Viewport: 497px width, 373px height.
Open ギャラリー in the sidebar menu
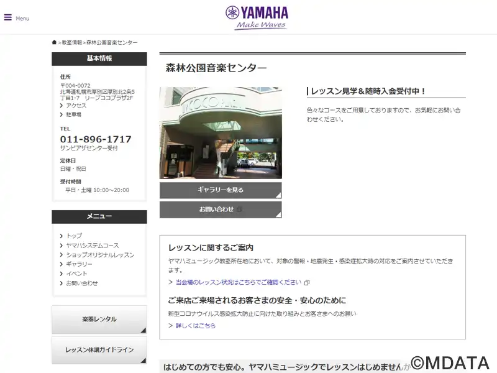79,264
